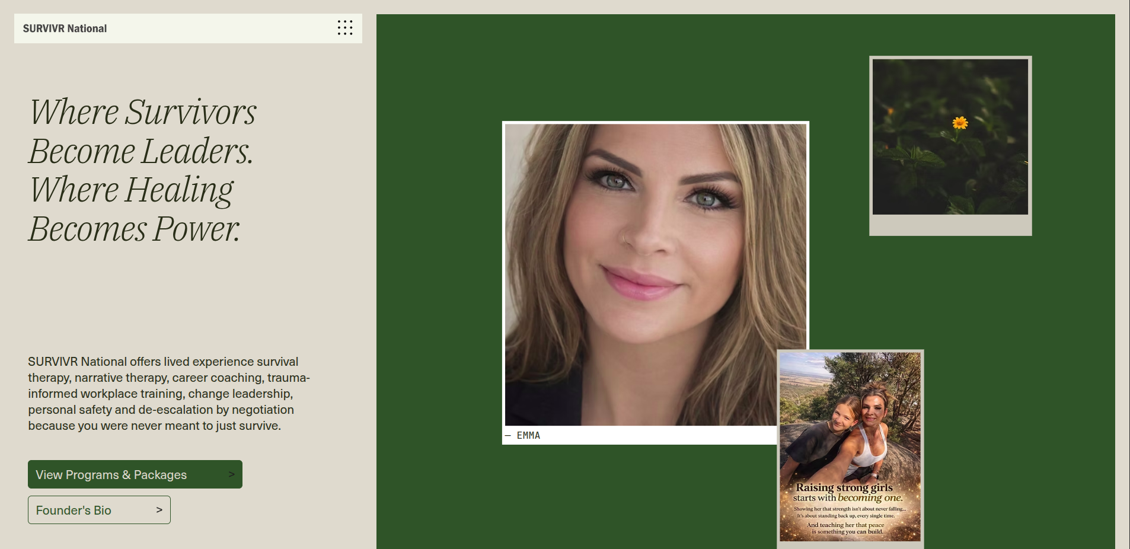Click the yellow flower in the polaroid

coord(960,123)
